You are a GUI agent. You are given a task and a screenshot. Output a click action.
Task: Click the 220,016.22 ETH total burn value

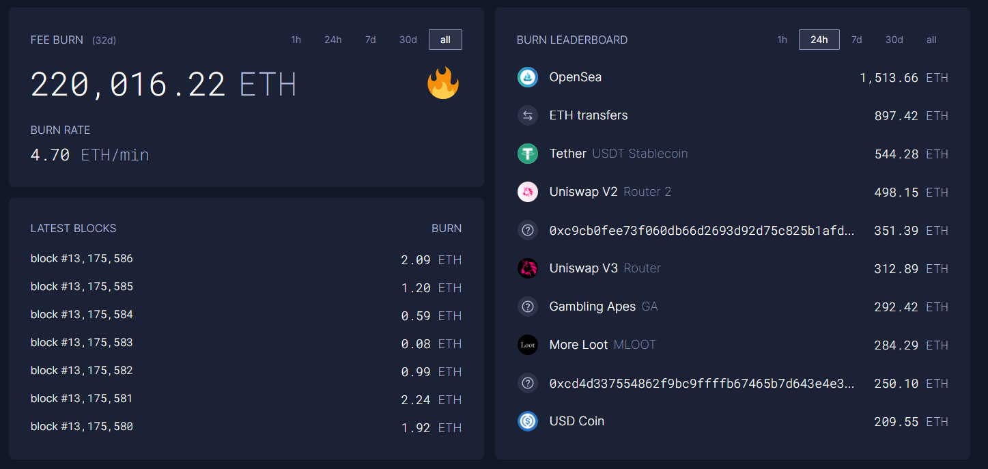coord(164,85)
